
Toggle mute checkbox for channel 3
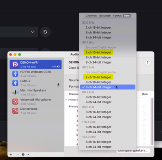[x=145, y=121]
